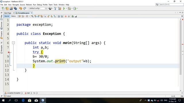This screenshot has height=103, width=184.
Task: Close the Start Page tab
Action: 14,13
